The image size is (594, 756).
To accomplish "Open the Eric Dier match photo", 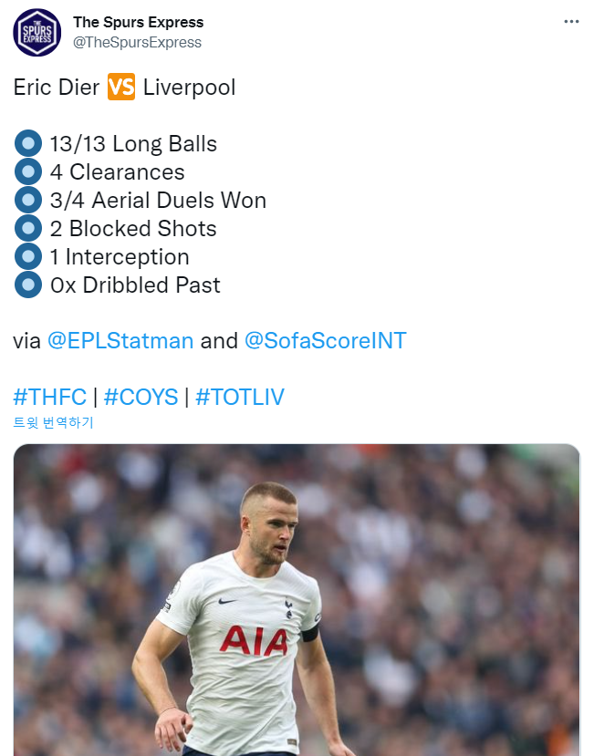I will pyautogui.click(x=297, y=600).
